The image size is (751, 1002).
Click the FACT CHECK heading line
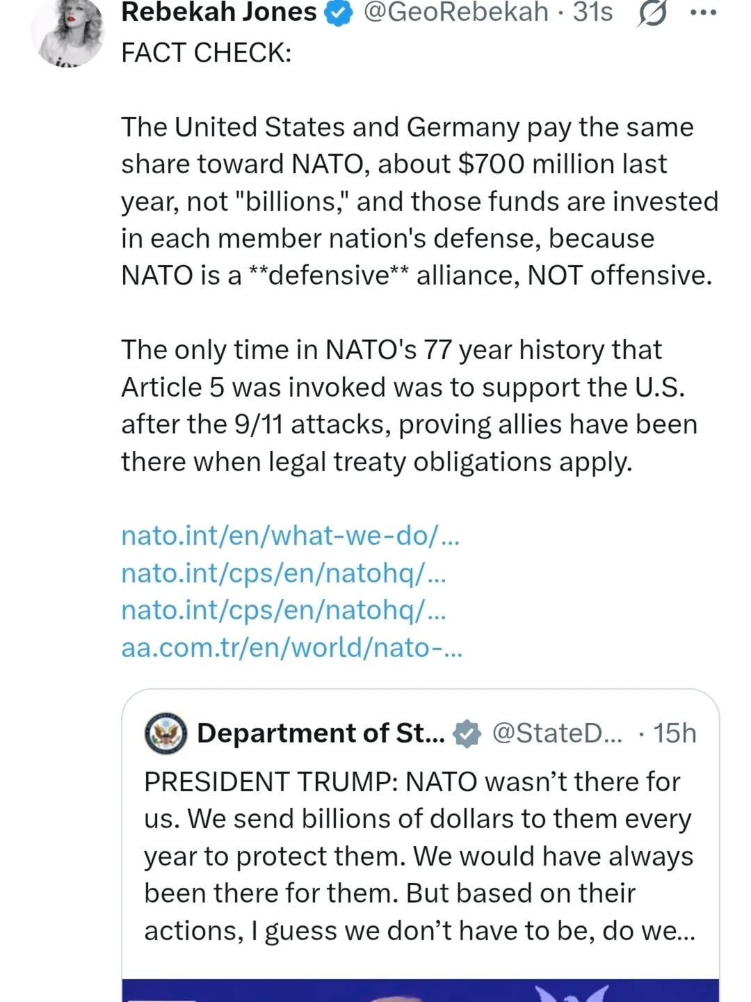(x=206, y=53)
